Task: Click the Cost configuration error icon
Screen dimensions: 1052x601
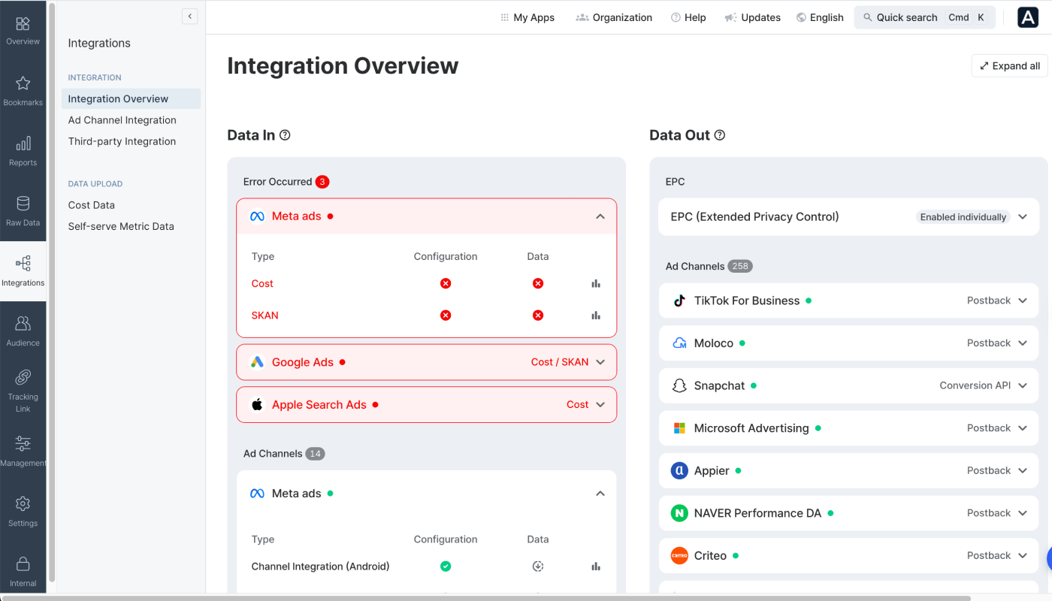Action: coord(446,283)
